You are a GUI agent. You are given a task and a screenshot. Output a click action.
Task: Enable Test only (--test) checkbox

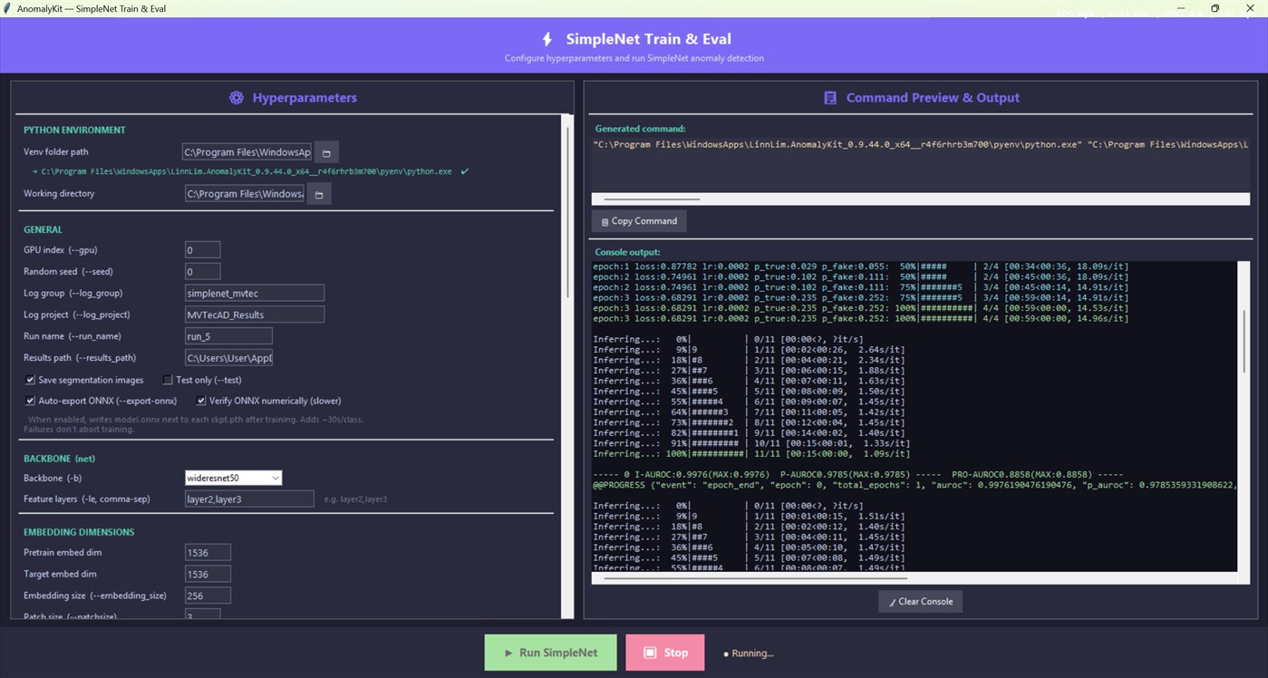[168, 380]
